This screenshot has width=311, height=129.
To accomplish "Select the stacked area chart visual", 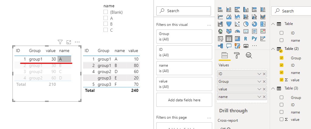I will click(237, 17).
